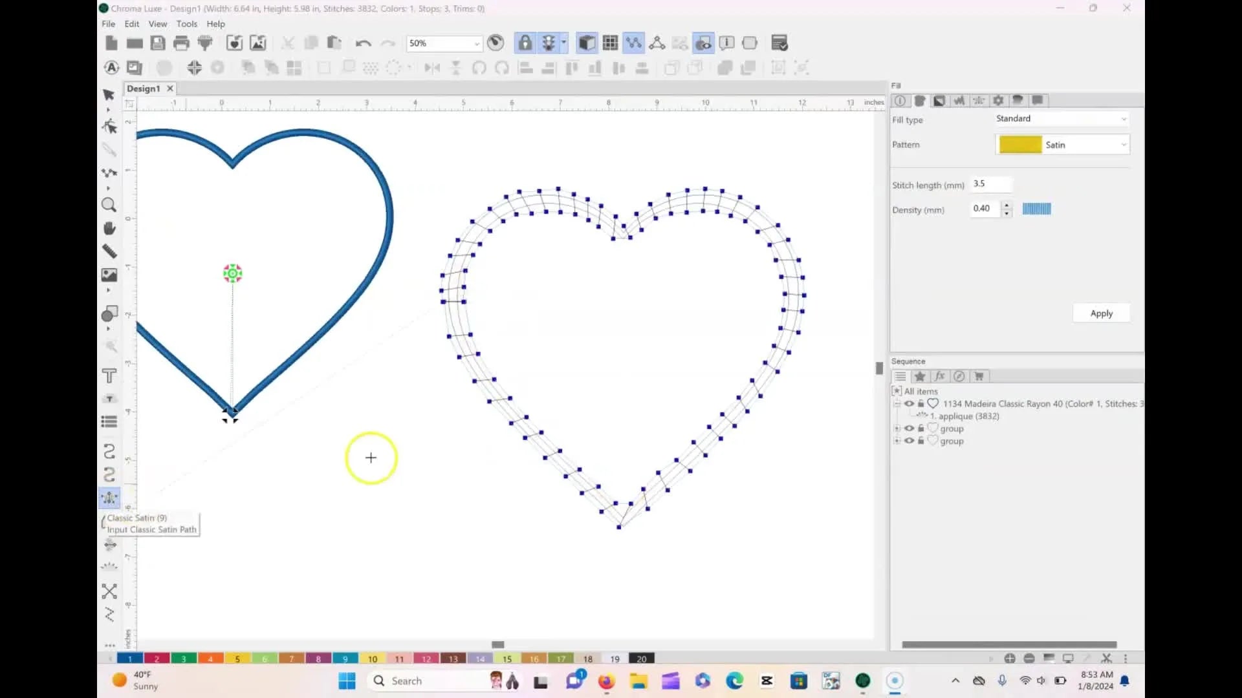Viewport: 1242px width, 698px height.
Task: Select the measure ruler tool
Action: click(109, 251)
